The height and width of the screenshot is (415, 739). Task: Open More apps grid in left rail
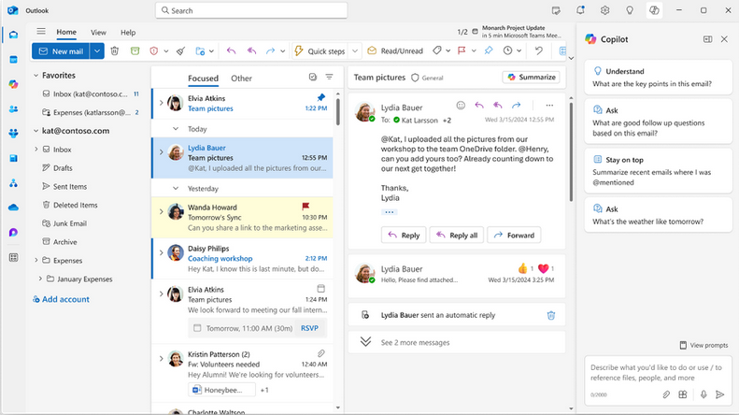[13, 257]
